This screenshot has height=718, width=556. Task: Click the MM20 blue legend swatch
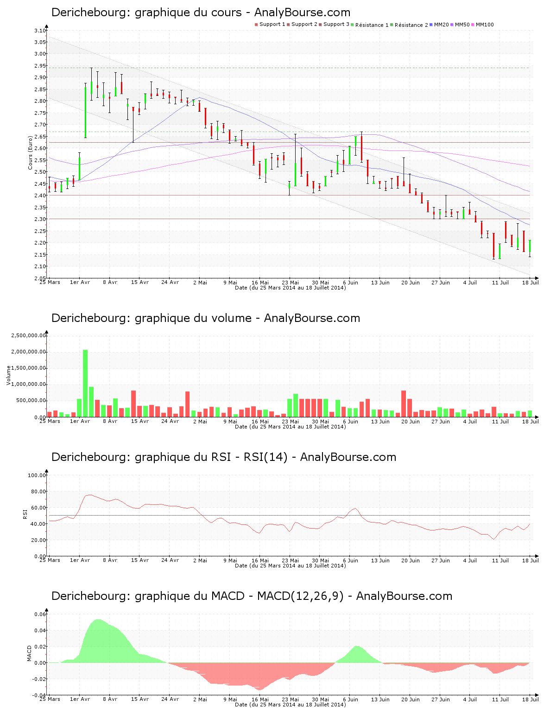click(431, 25)
